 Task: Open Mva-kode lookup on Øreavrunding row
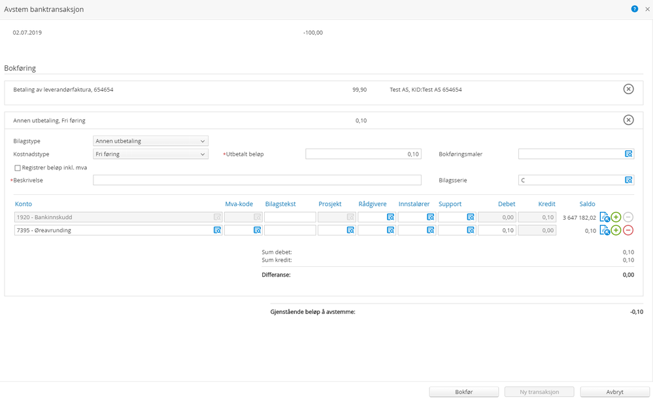point(257,230)
